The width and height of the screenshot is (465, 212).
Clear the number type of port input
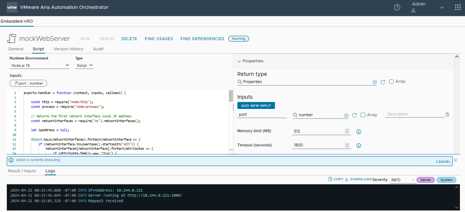pos(346,115)
